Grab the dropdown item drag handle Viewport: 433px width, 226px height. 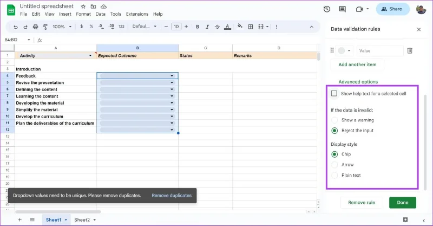pyautogui.click(x=332, y=50)
